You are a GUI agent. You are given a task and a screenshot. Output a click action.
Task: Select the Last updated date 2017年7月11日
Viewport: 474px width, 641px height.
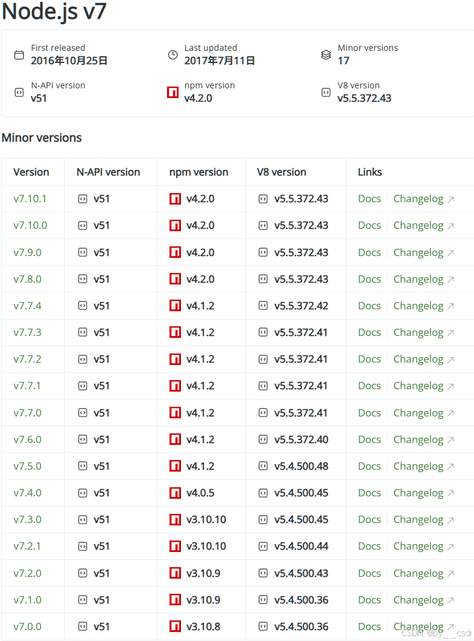click(x=220, y=61)
